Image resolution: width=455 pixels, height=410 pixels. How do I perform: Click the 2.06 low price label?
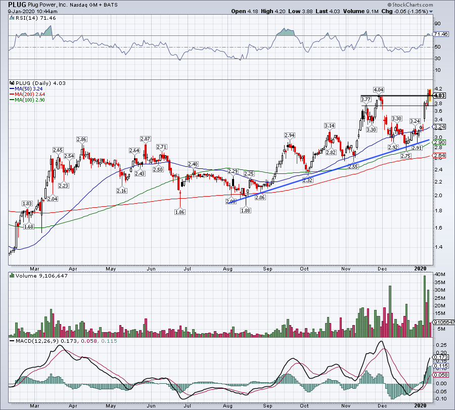tap(260, 197)
